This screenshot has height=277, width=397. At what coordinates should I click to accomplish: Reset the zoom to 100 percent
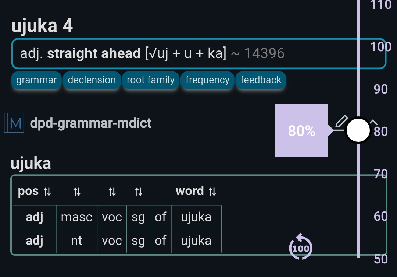point(301,248)
